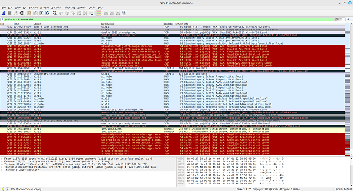353x191 pixels.
Task: Sort by the Length column header
Action: (x=179, y=24)
